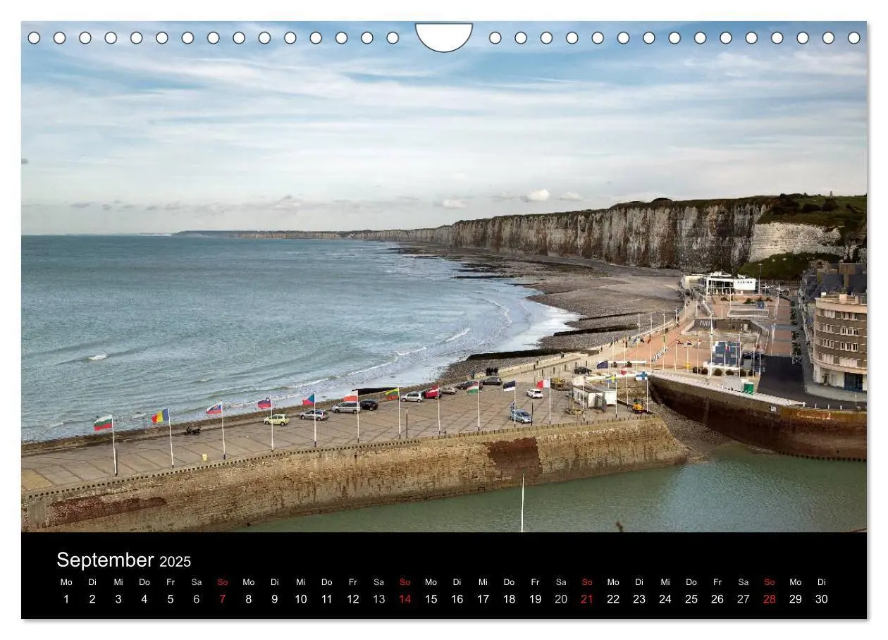This screenshot has width=888, height=640.
Task: Click the year "2025" beside the month
Action: pyautogui.click(x=175, y=562)
